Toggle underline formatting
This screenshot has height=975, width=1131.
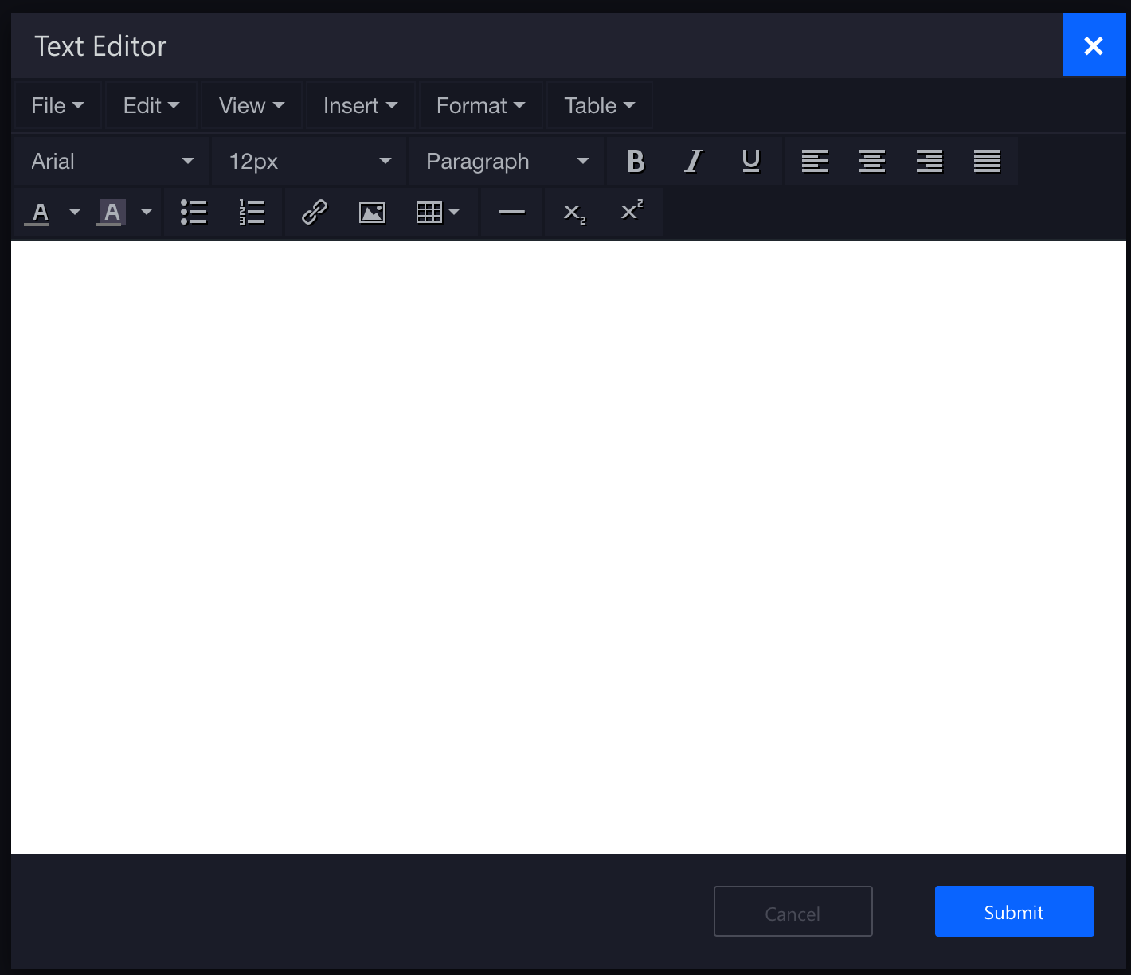(x=750, y=162)
